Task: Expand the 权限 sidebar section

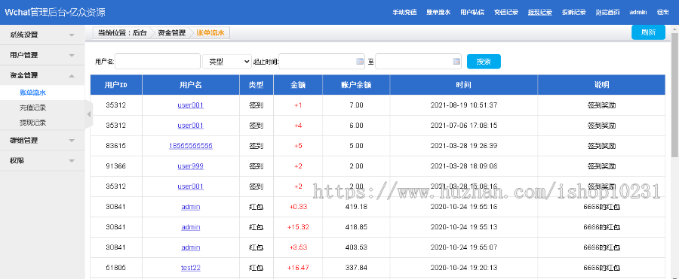Action: [x=42, y=161]
